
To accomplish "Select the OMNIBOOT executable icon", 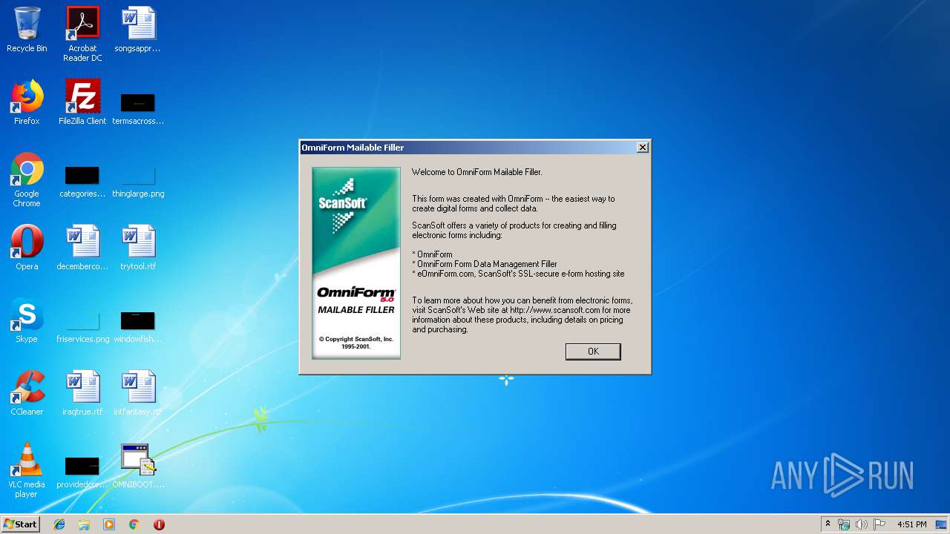I will (138, 466).
